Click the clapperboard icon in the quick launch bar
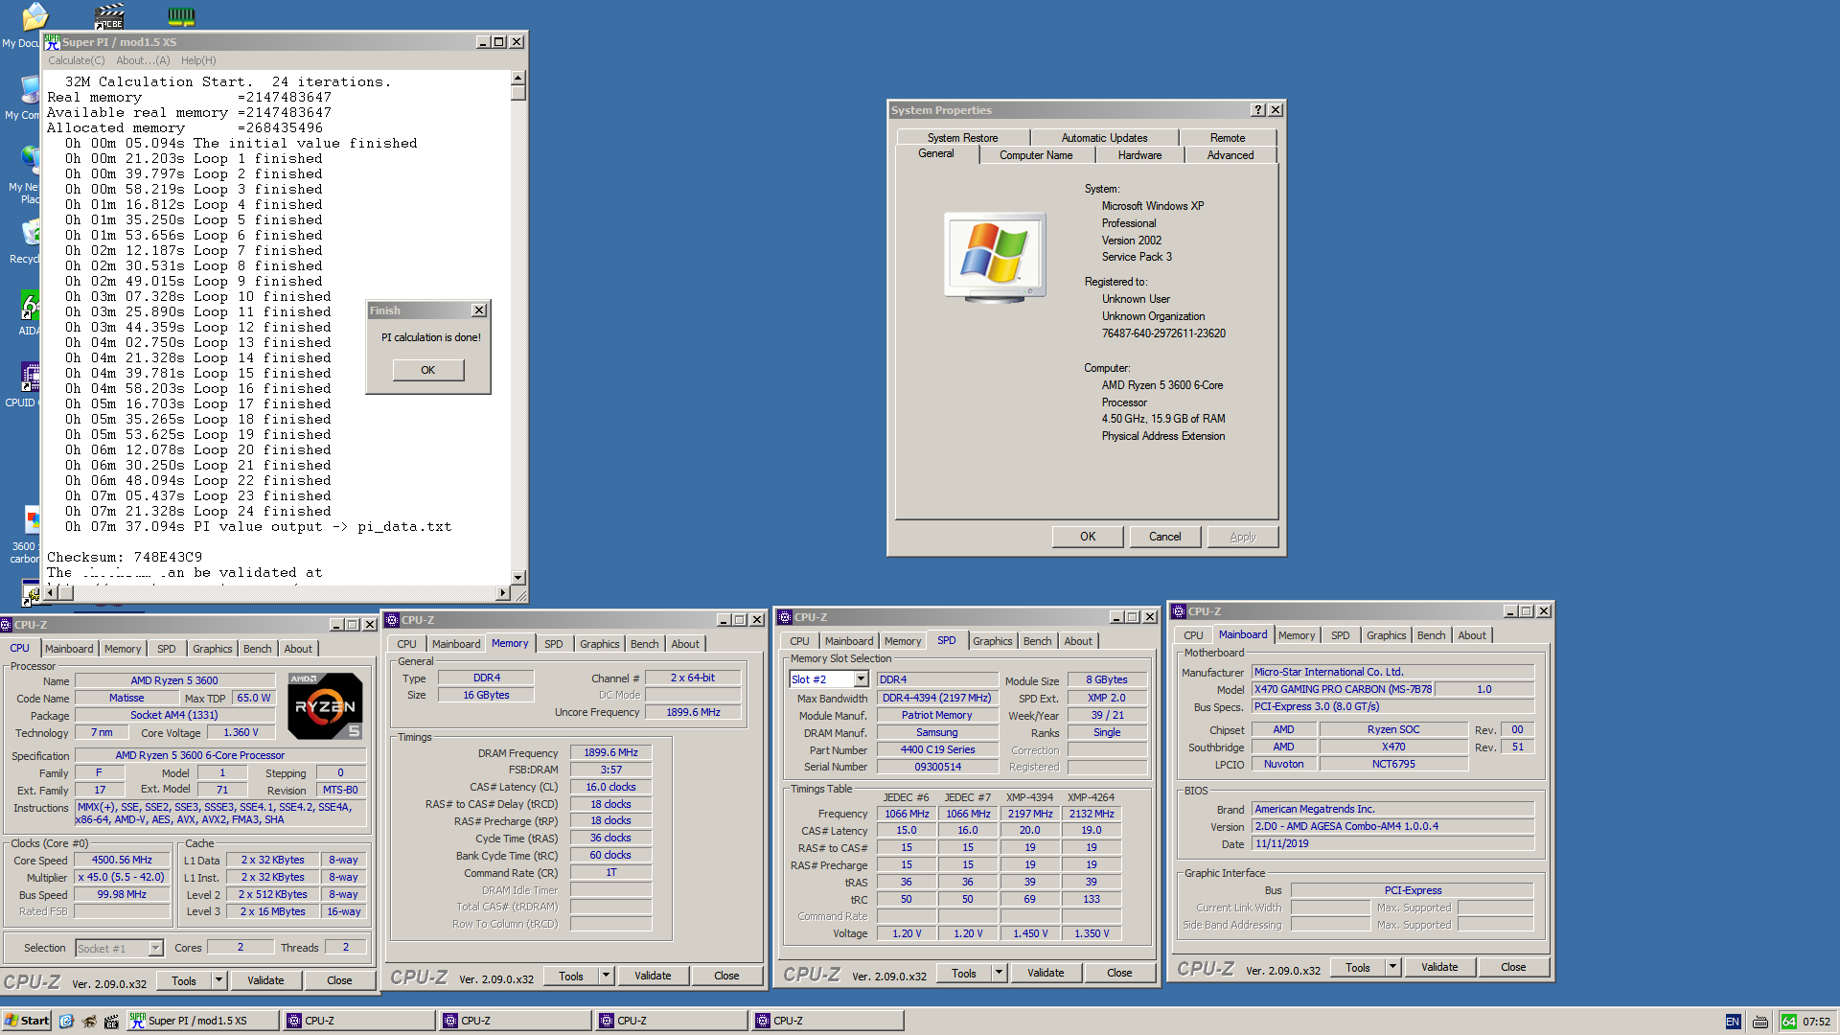The image size is (1840, 1035). 111,1022
